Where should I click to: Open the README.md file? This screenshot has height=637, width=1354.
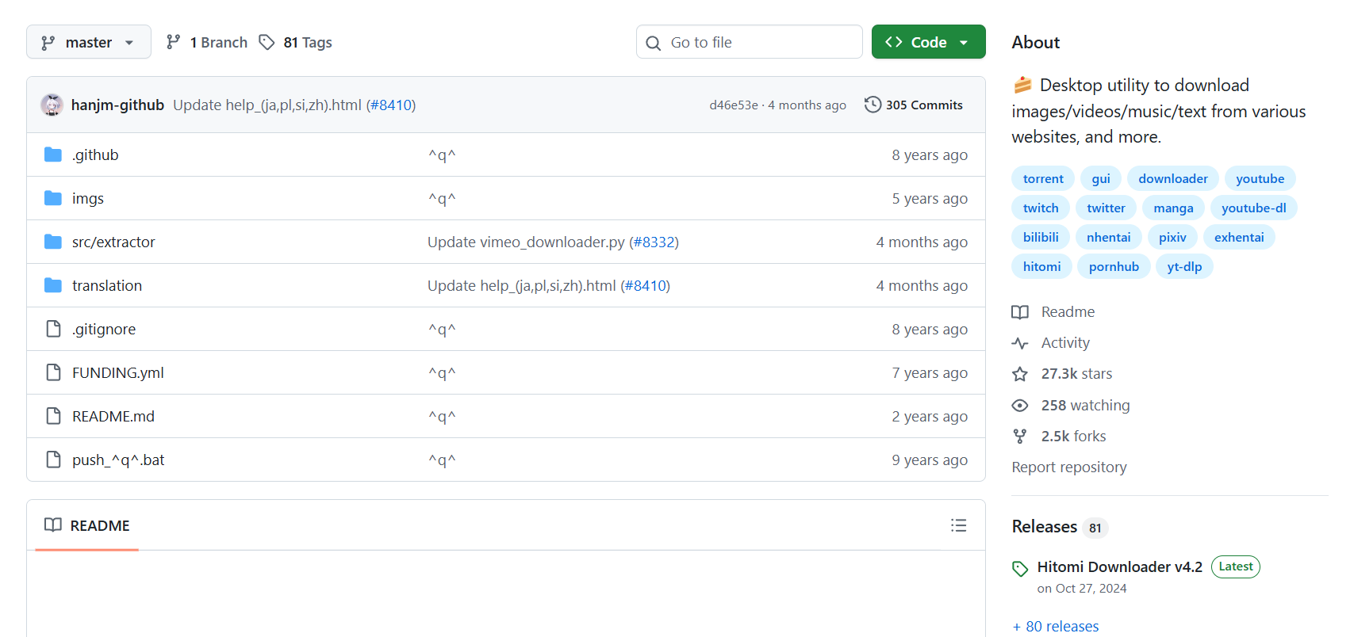pos(113,416)
